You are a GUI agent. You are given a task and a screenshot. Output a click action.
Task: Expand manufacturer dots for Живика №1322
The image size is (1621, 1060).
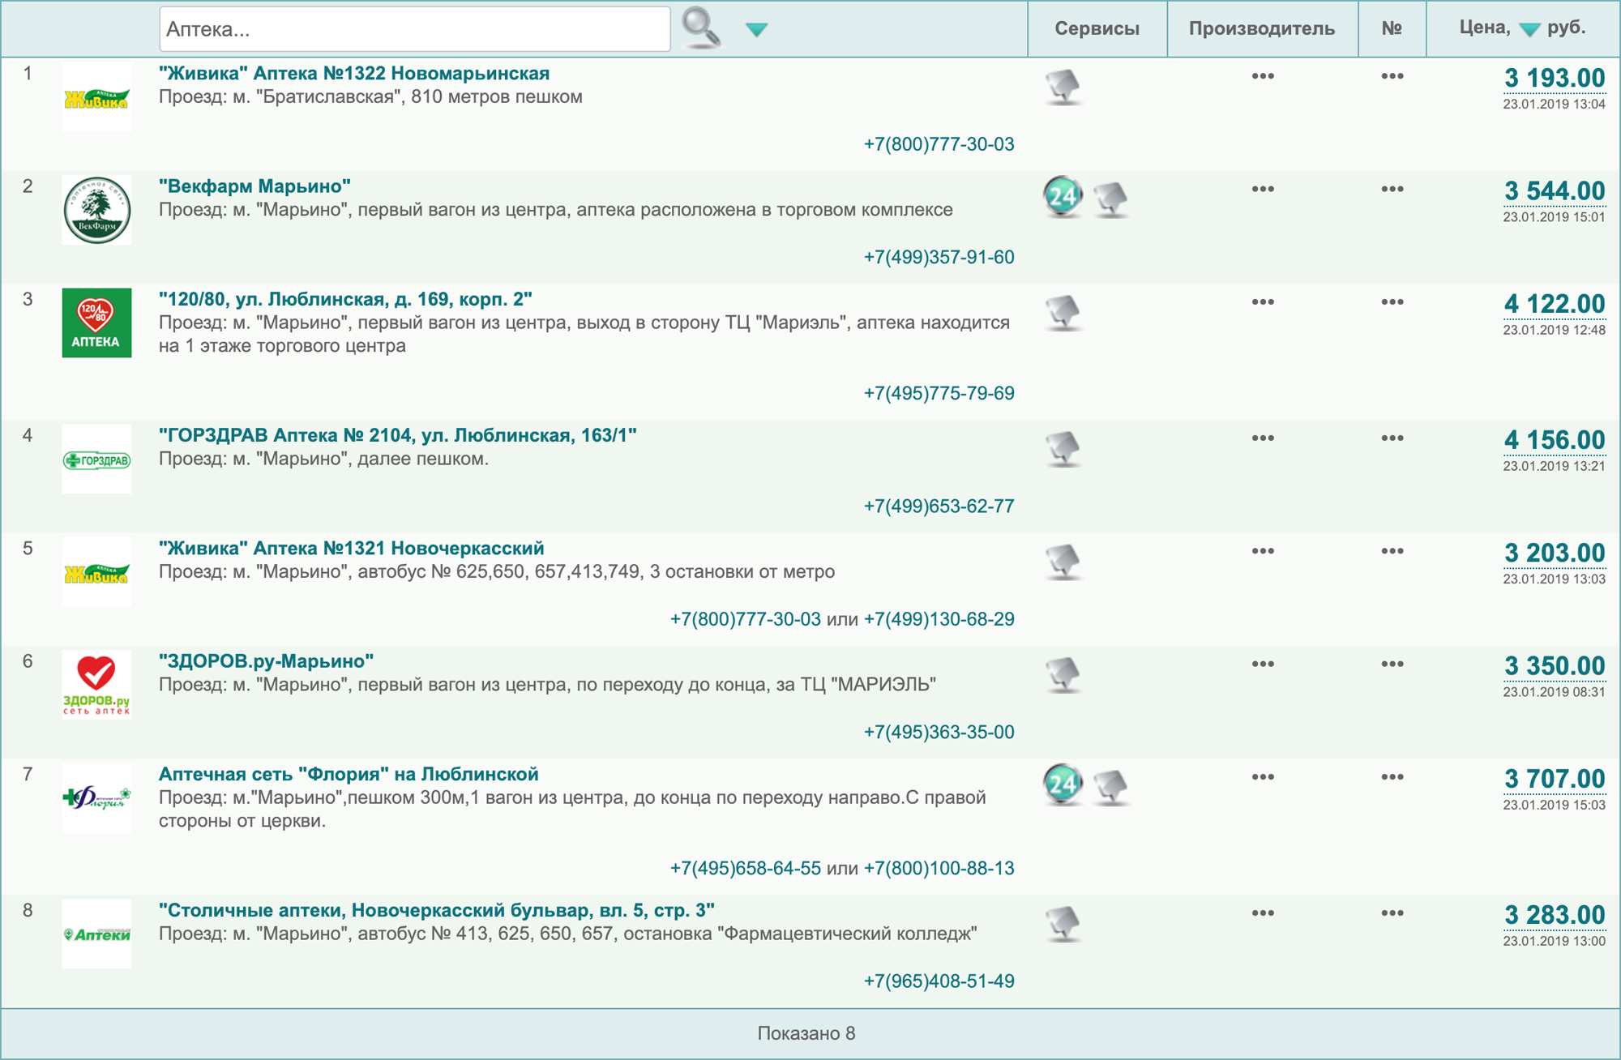[x=1263, y=76]
